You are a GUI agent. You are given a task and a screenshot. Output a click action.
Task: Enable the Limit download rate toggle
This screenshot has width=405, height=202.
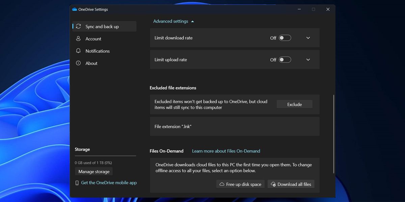coord(285,38)
